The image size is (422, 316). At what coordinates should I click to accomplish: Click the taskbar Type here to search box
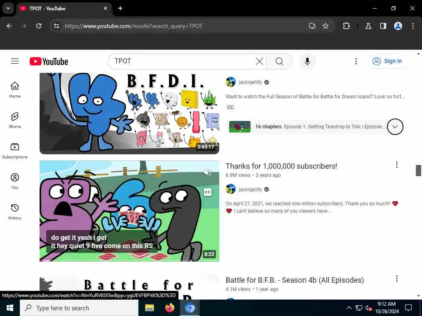click(x=79, y=308)
